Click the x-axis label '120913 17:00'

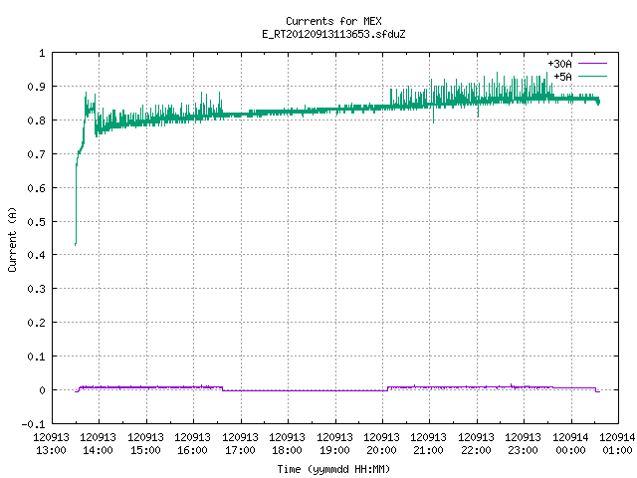(x=240, y=444)
